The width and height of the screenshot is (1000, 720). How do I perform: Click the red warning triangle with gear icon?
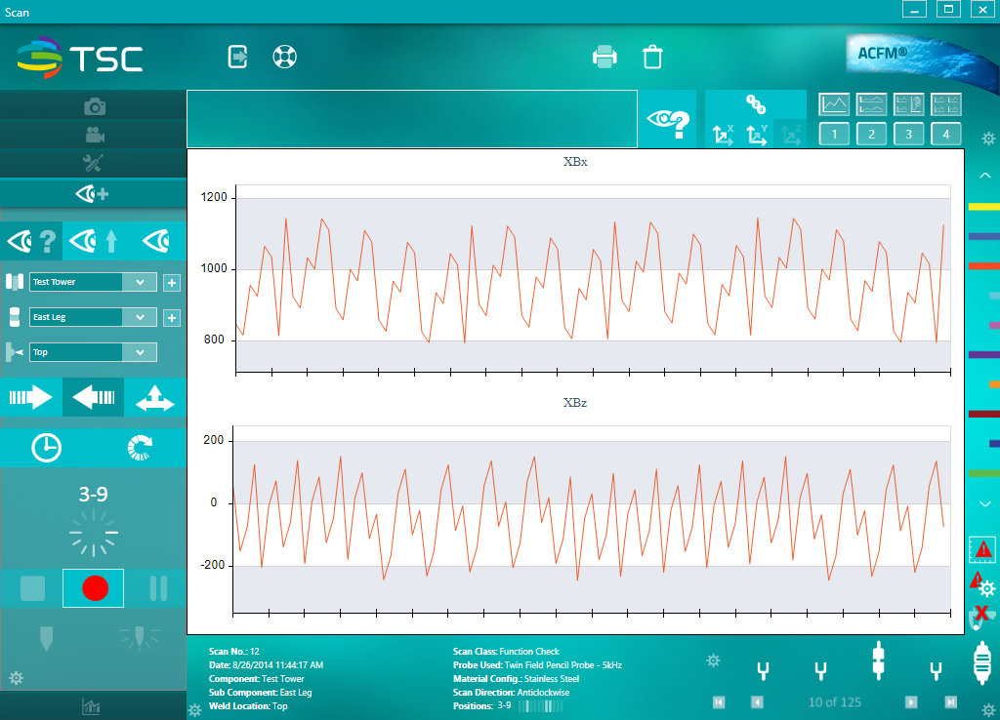[980, 584]
